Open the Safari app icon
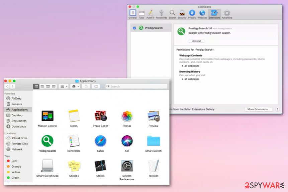This screenshot has height=192, width=288. pyautogui.click(x=100, y=141)
